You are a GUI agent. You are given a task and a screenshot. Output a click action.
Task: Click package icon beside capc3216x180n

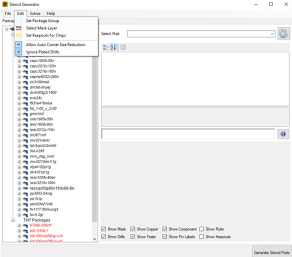(x=25, y=72)
